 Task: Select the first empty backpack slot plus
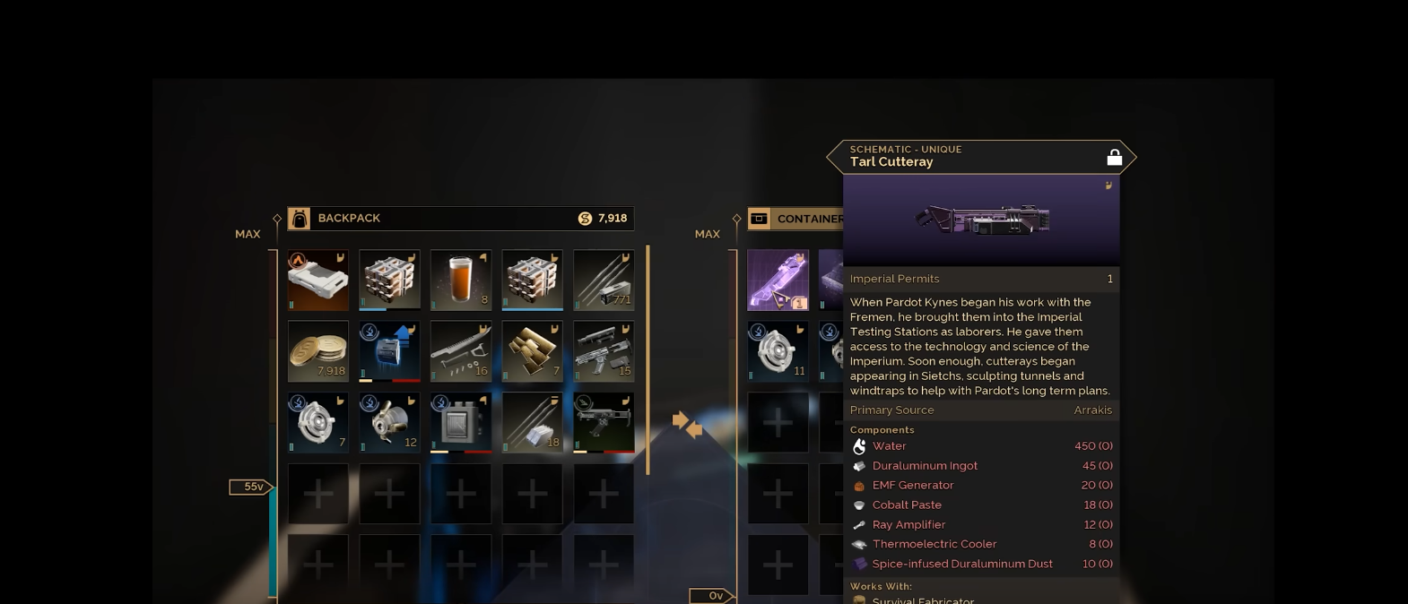317,494
